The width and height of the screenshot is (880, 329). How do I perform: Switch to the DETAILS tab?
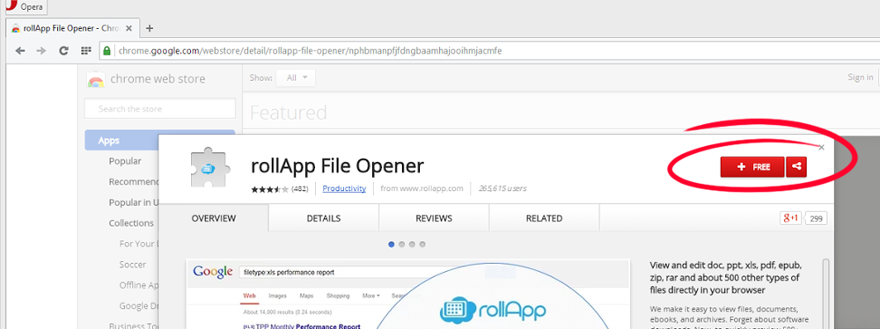tap(323, 218)
